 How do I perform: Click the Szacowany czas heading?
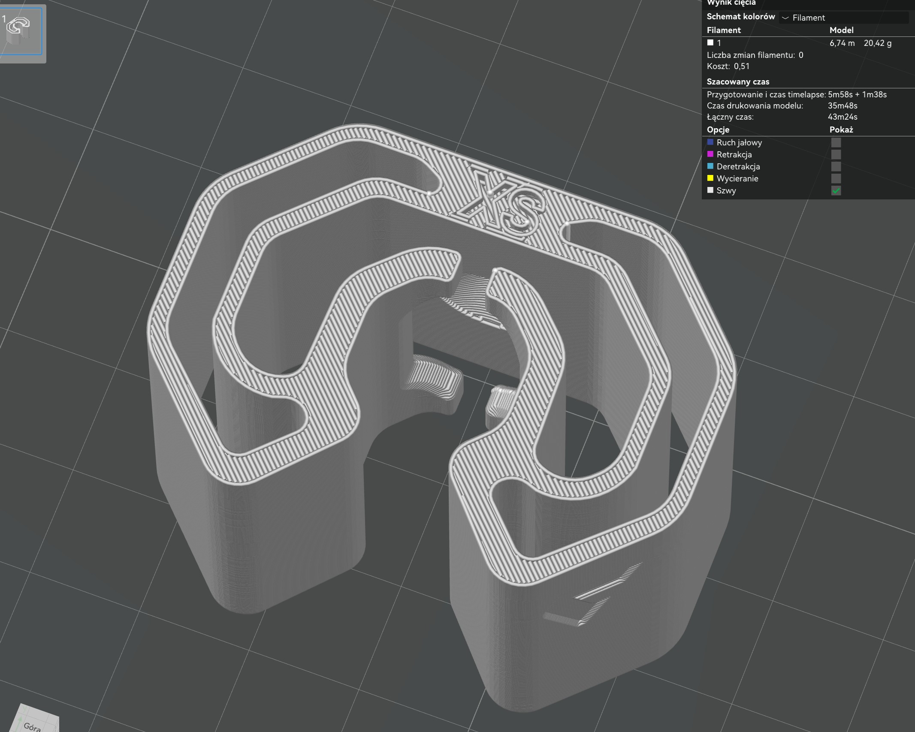click(x=738, y=81)
